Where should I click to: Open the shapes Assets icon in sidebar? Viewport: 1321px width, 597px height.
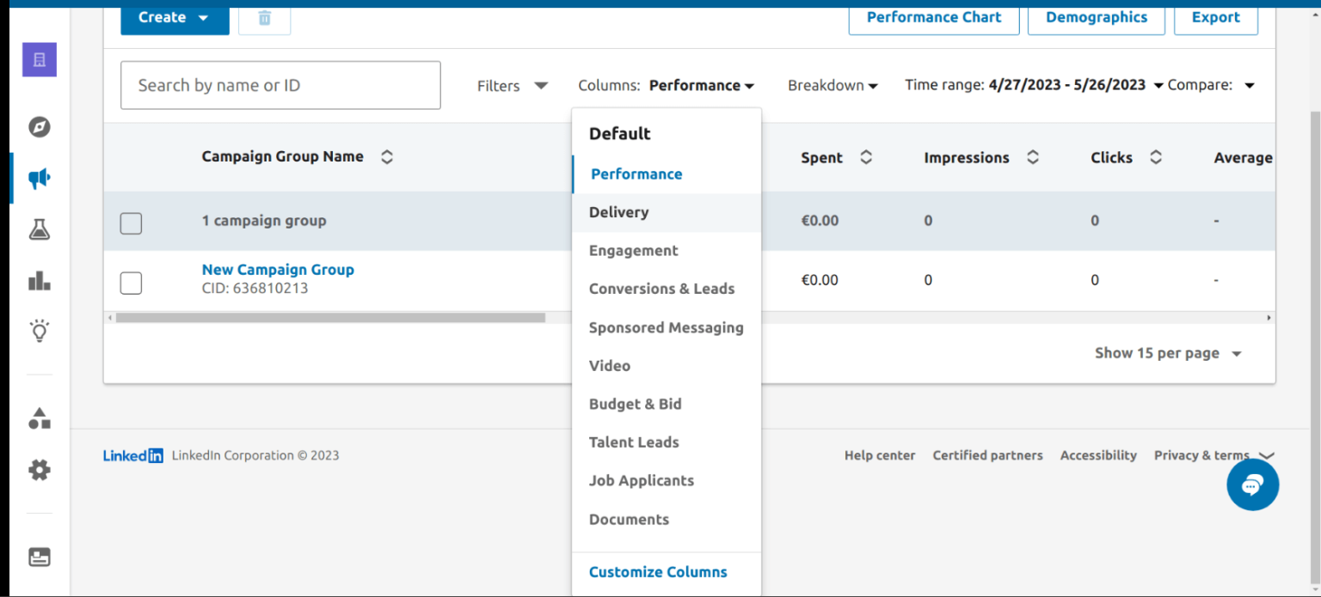click(40, 418)
